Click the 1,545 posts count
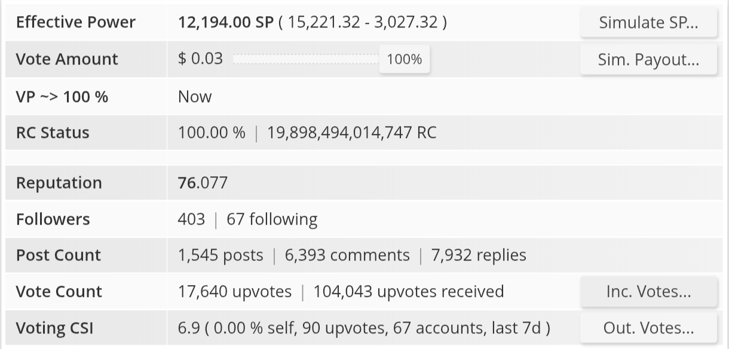The image size is (729, 349). (x=220, y=255)
